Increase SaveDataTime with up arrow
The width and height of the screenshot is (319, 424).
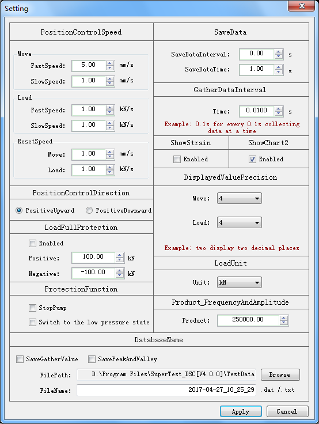click(x=279, y=67)
